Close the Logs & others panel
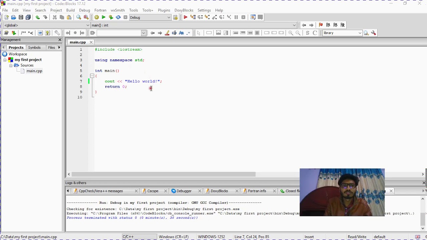This screenshot has height=240, width=427. click(424, 183)
